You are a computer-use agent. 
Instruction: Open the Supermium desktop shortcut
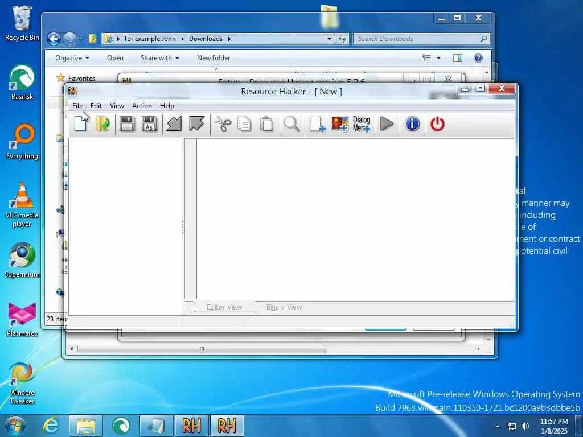click(22, 260)
